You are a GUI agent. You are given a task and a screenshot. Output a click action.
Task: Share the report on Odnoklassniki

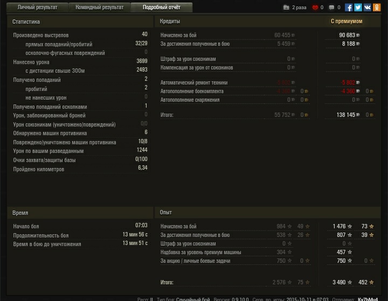click(376, 8)
